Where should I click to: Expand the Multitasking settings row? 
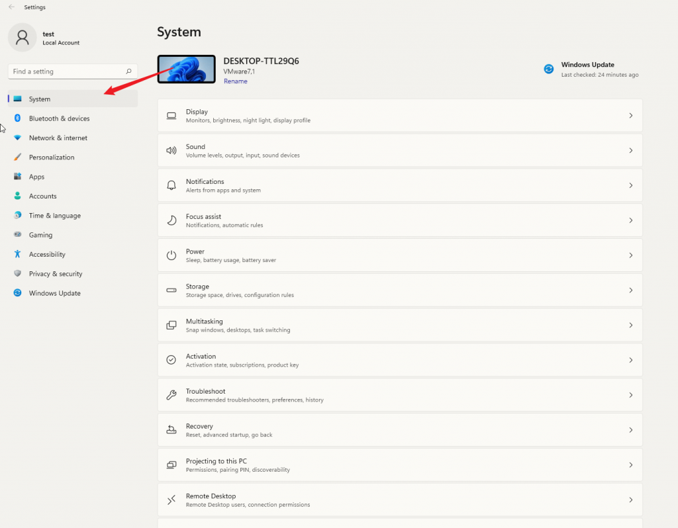pos(397,324)
